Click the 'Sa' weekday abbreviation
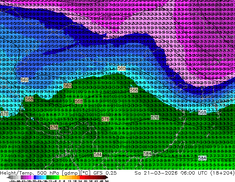 point(138,173)
